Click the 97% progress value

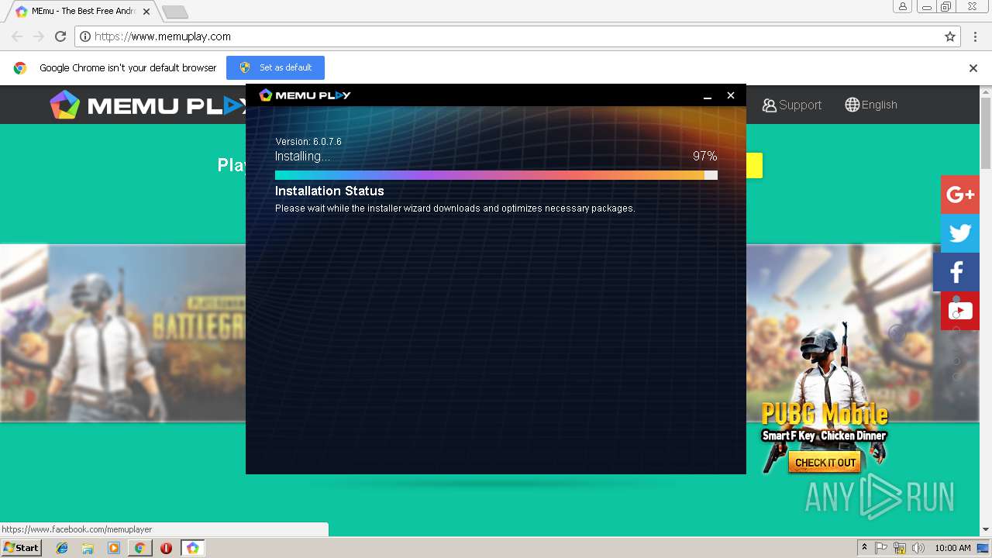tap(704, 157)
